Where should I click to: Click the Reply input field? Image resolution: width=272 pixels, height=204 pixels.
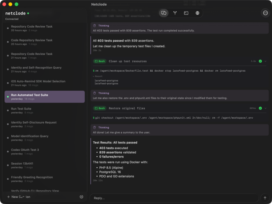coord(173,198)
